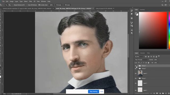170x95 pixels.
Task: Click the Fit Screen button
Action: (59, 5)
